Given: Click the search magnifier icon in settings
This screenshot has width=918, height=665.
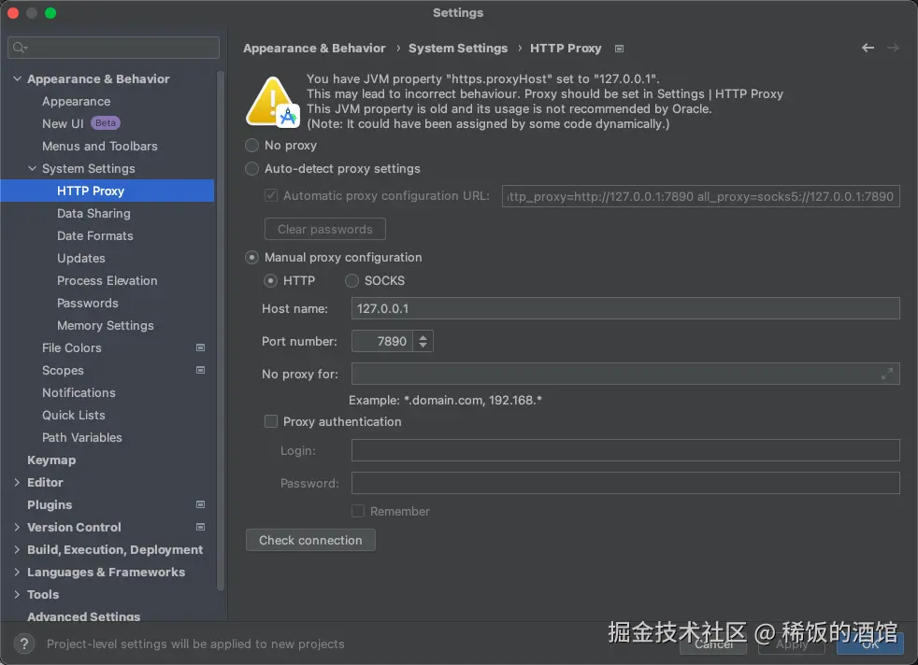Looking at the screenshot, I should tap(20, 48).
